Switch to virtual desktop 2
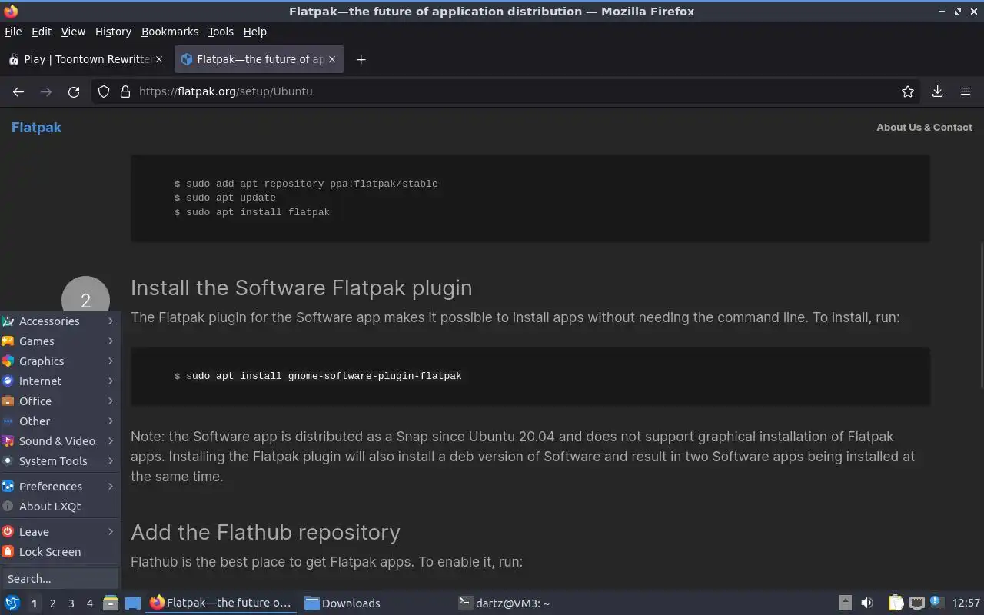This screenshot has width=984, height=615. click(x=52, y=603)
